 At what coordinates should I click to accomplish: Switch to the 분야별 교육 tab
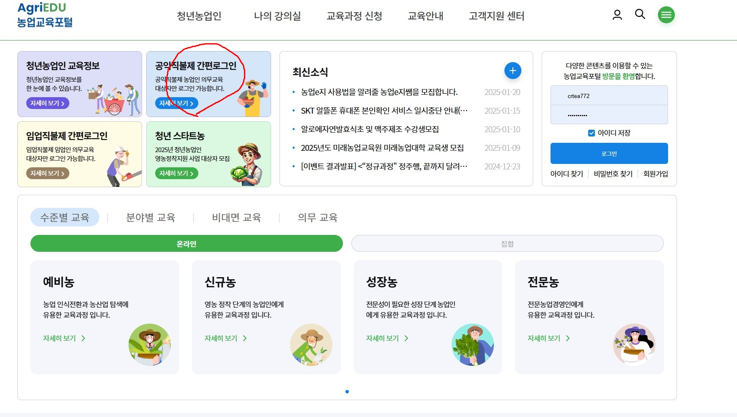[151, 217]
